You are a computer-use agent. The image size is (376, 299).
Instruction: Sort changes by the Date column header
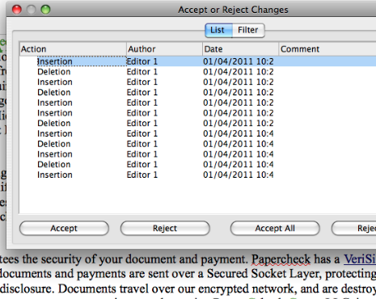point(240,49)
